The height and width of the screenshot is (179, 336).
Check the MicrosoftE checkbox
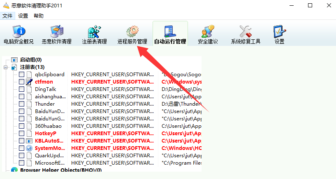pos(21,163)
